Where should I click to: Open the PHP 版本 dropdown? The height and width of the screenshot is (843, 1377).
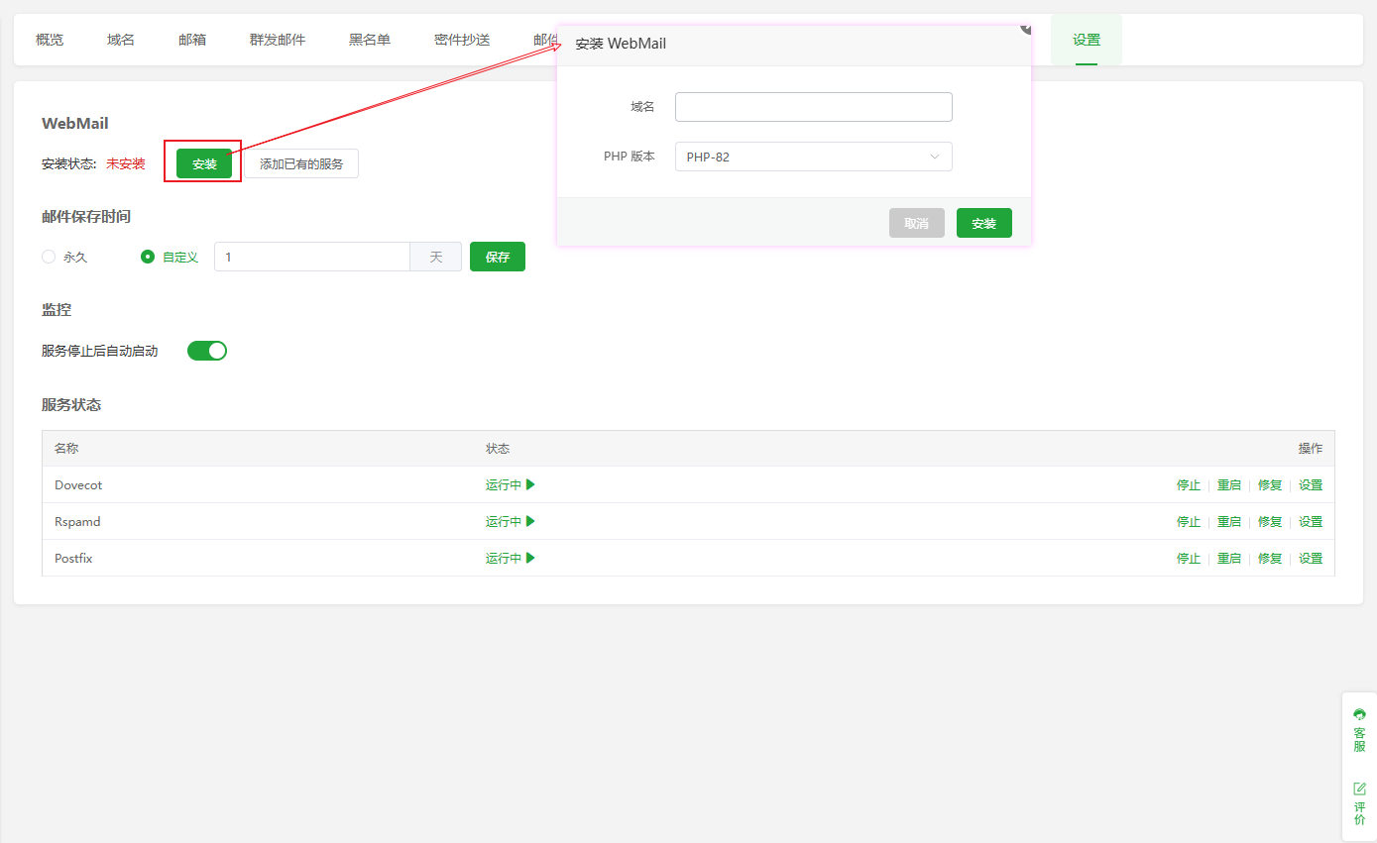click(x=814, y=157)
